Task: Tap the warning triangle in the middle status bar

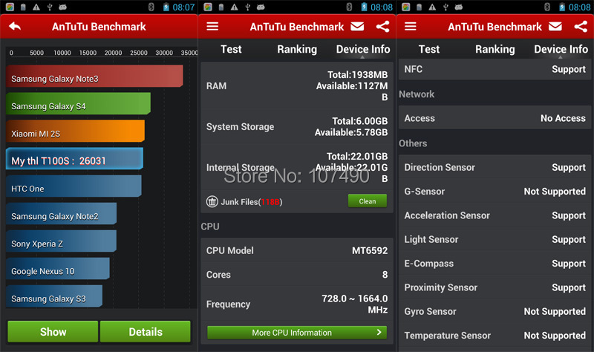Action: 235,7
